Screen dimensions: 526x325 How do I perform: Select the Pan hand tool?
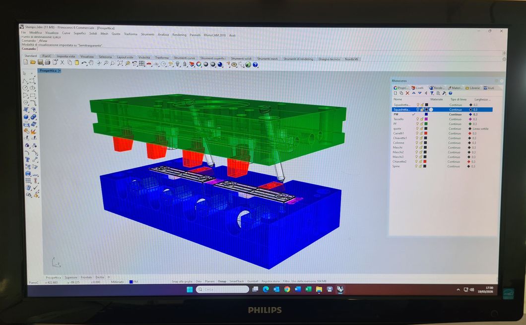tap(91, 63)
